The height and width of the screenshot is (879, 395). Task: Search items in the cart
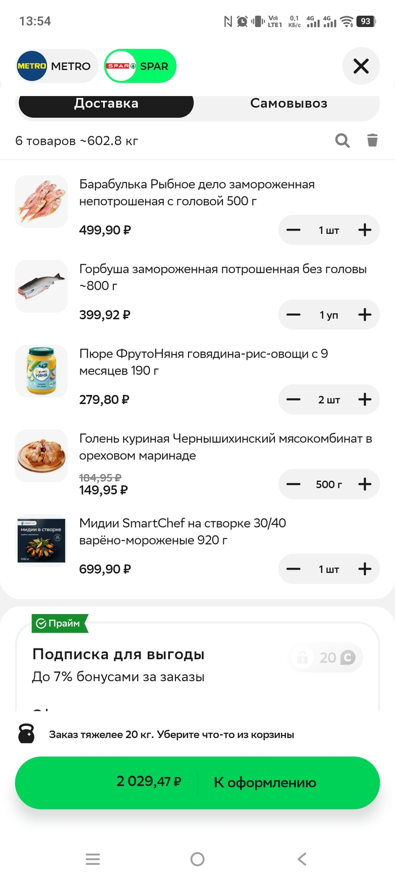343,141
